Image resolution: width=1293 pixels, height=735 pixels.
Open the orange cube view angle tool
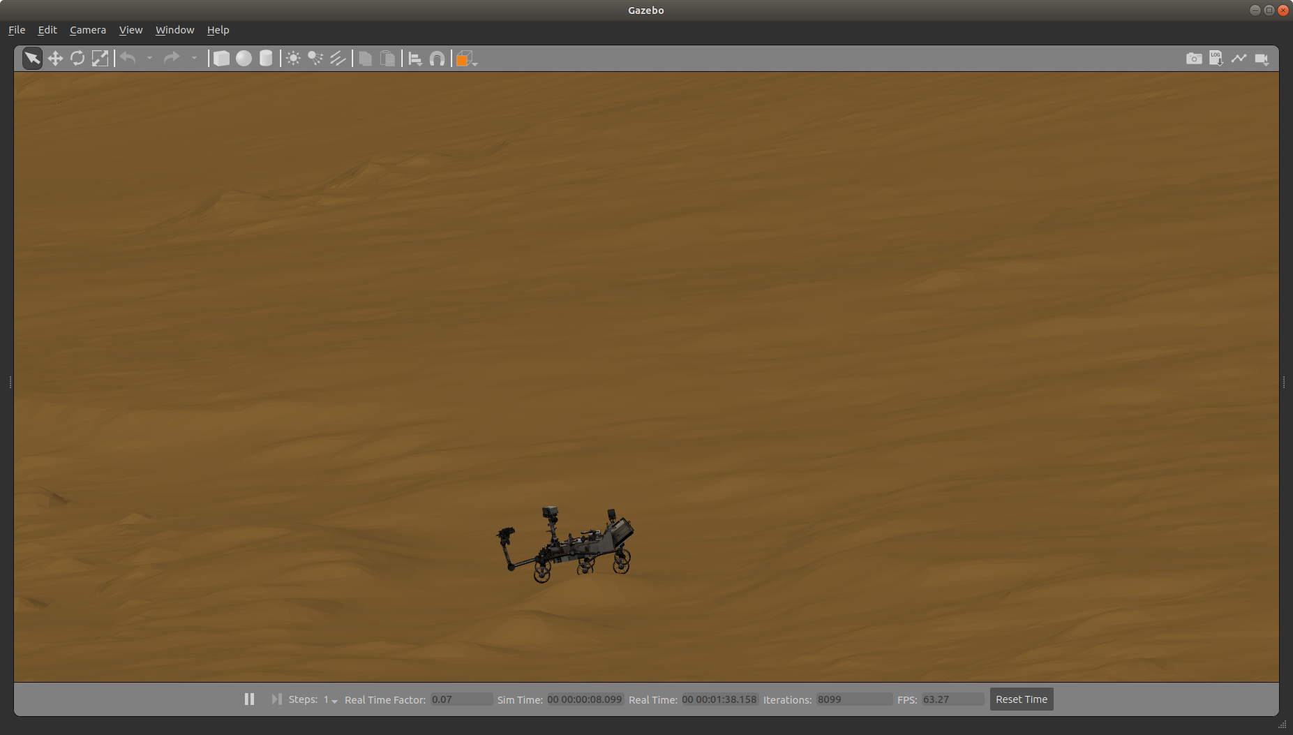pyautogui.click(x=466, y=59)
